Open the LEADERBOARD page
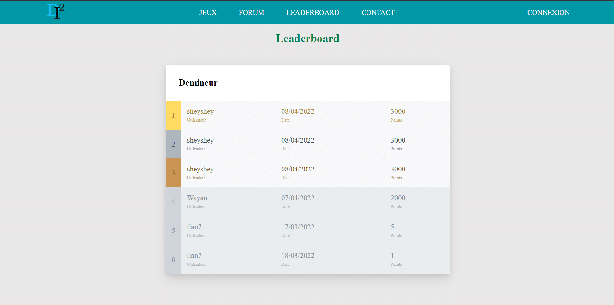Viewport: 614px width, 305px height. (x=313, y=12)
